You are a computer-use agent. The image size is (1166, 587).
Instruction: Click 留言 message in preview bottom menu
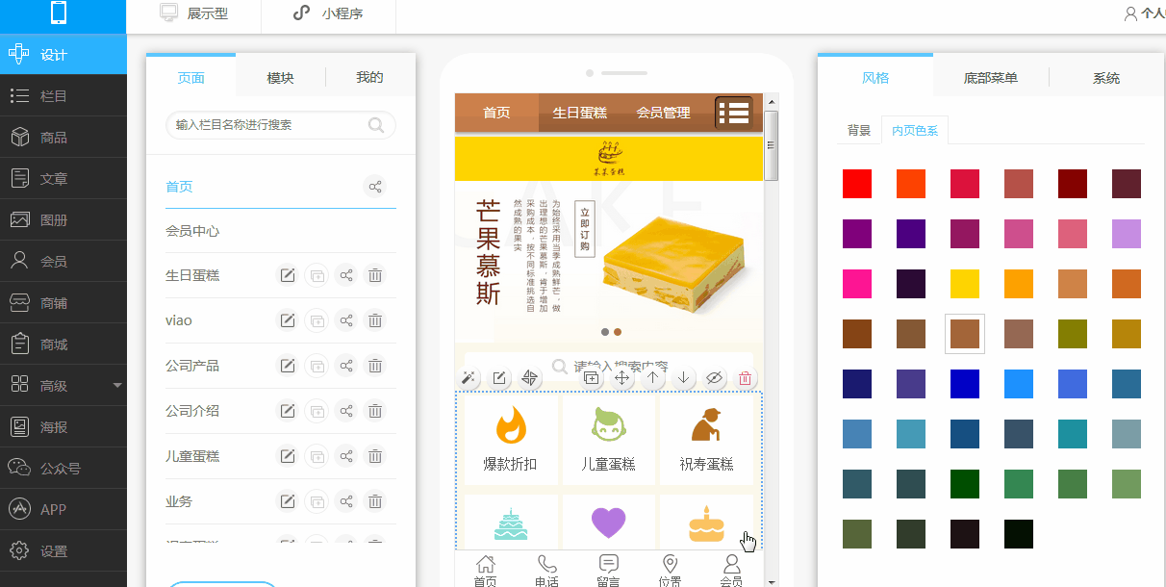(608, 570)
